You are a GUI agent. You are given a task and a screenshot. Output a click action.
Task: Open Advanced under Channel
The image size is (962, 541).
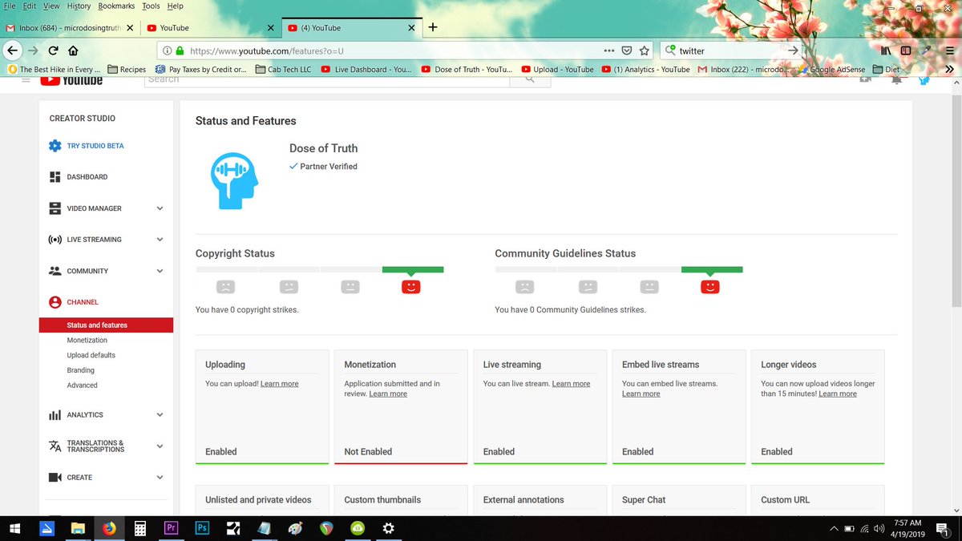tap(82, 386)
